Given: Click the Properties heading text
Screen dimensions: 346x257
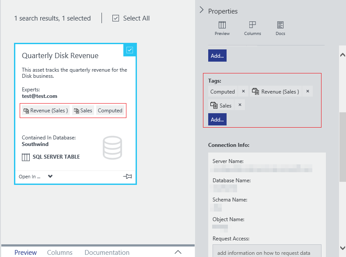Looking at the screenshot, I should tap(223, 11).
